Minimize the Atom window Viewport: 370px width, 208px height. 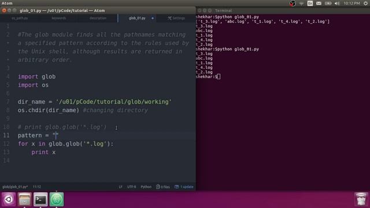(9, 10)
